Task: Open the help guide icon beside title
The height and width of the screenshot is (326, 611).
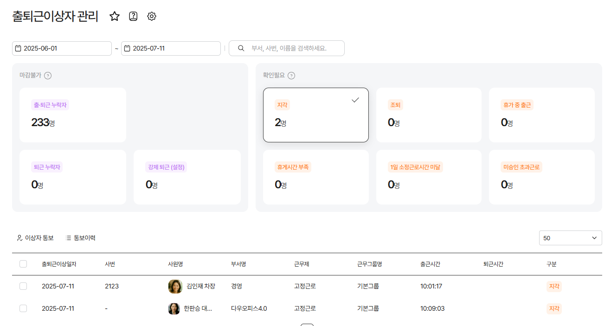Action: click(x=133, y=17)
